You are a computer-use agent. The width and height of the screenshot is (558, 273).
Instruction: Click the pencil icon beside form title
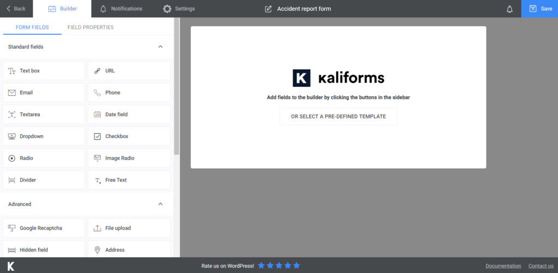(x=268, y=9)
